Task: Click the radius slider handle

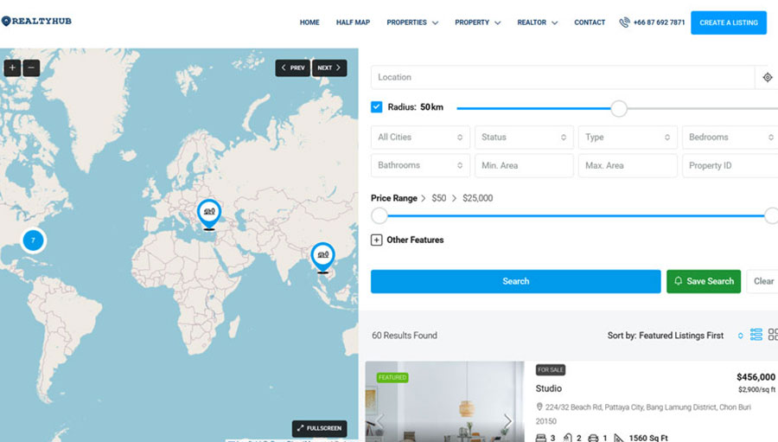Action: 619,108
